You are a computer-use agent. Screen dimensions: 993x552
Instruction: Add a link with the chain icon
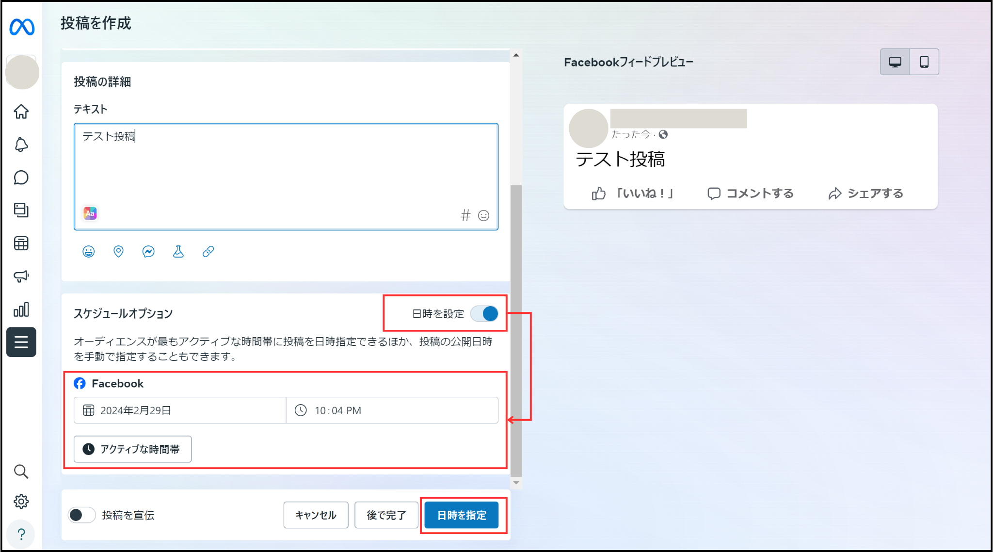208,251
